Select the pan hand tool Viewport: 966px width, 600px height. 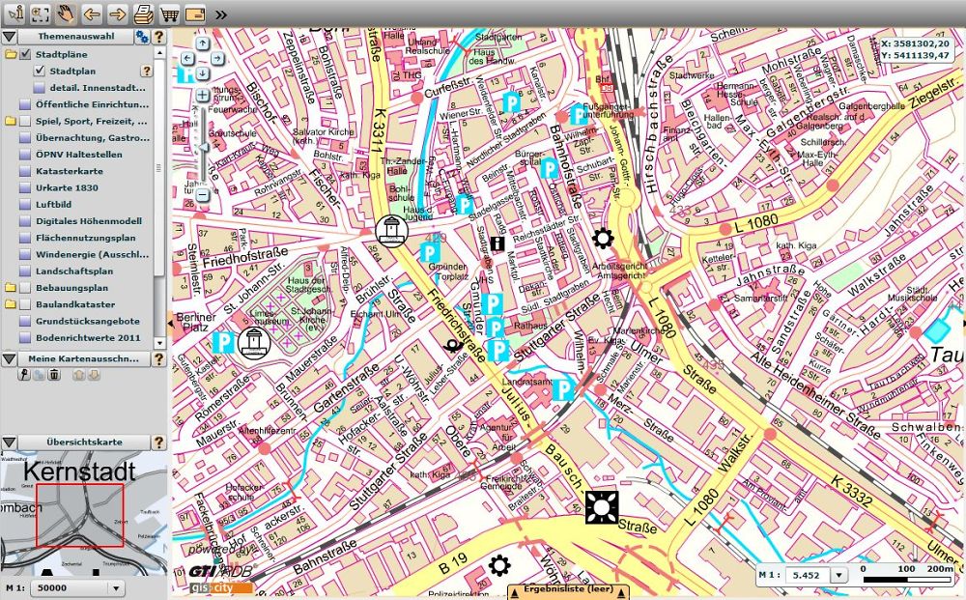tap(66, 14)
